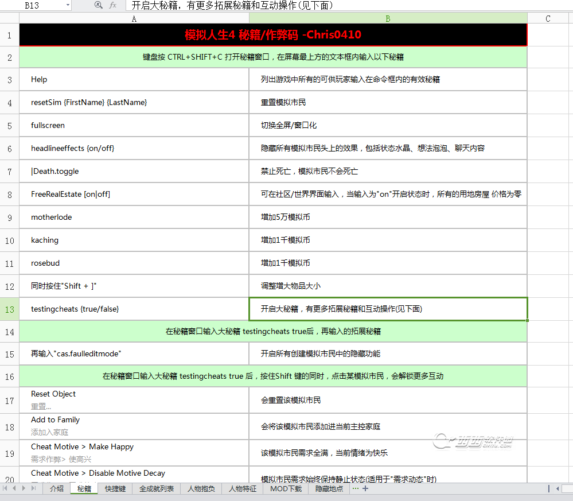Viewport: 573px width, 501px height.
Task: Select column A header
Action: [x=134, y=18]
